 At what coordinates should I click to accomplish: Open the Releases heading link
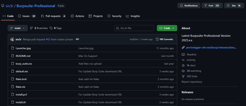(187, 92)
